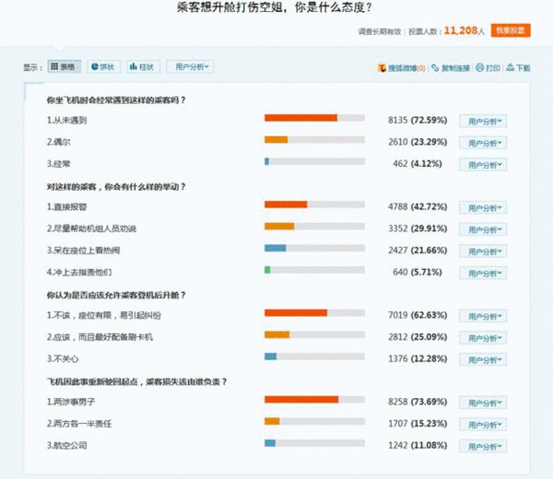
Task: Click the download icon next to 下载
Action: click(510, 67)
